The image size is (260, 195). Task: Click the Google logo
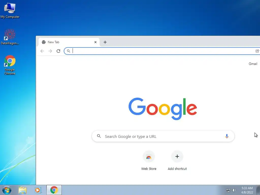point(163,109)
